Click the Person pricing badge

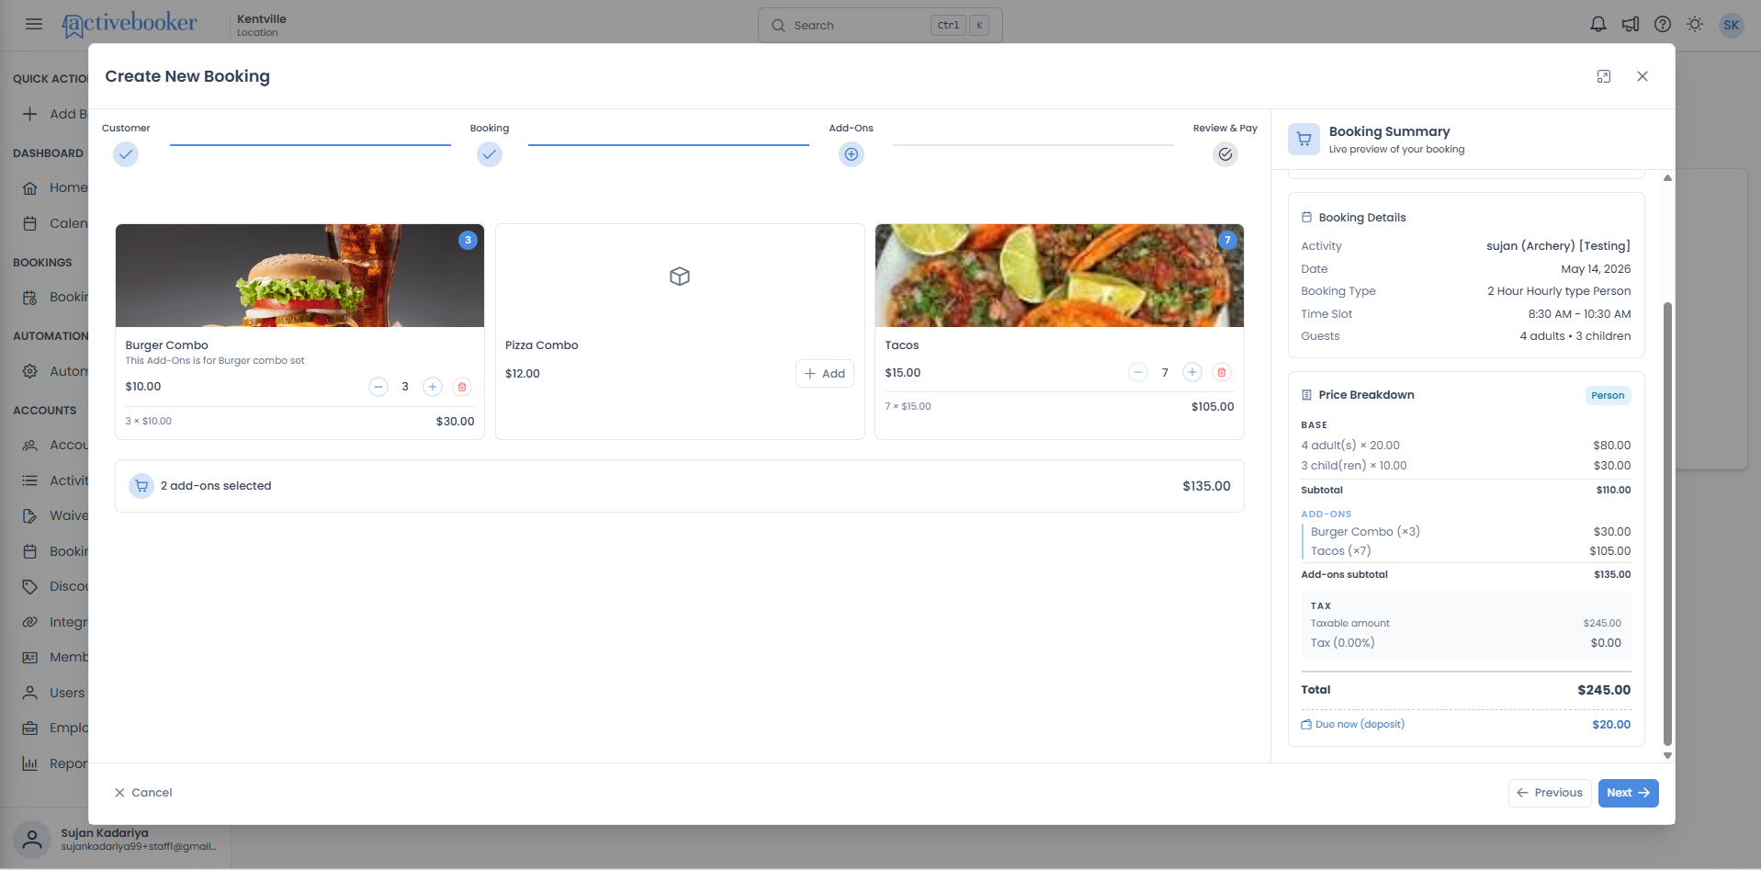tap(1608, 396)
